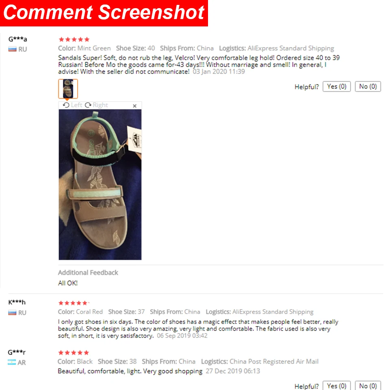Click the star rating on K***h's review
This screenshot has width=390, height=390.
pyautogui.click(x=73, y=303)
